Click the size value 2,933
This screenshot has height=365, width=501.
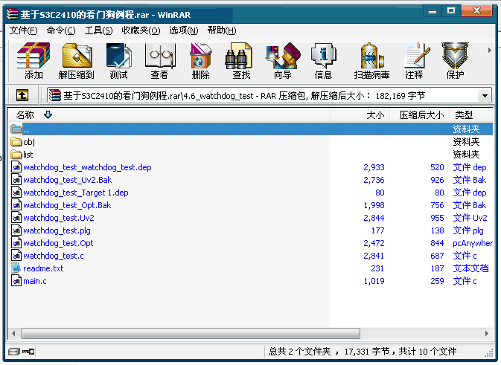374,167
